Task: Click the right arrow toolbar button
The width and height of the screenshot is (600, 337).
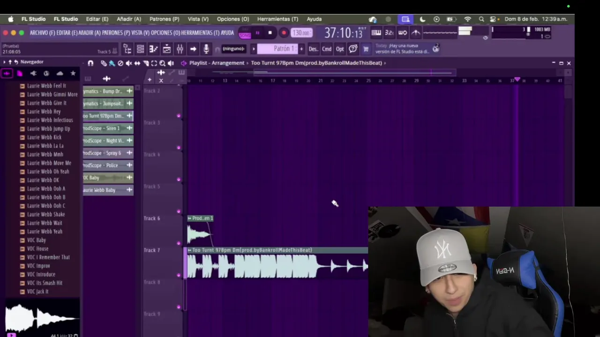Action: pyautogui.click(x=193, y=49)
